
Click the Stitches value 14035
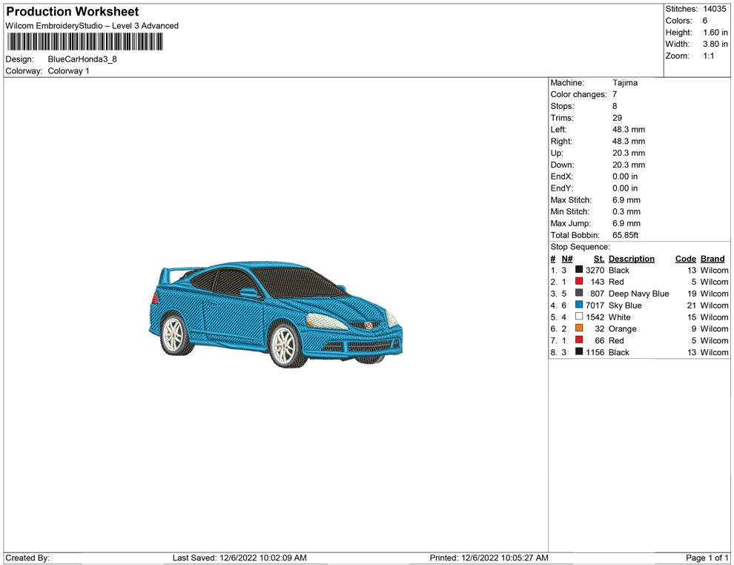click(x=714, y=9)
